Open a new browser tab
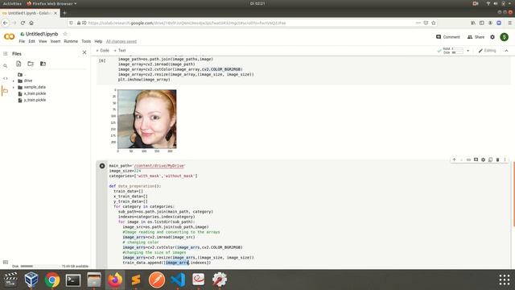Image resolution: width=515 pixels, height=290 pixels. tap(64, 13)
